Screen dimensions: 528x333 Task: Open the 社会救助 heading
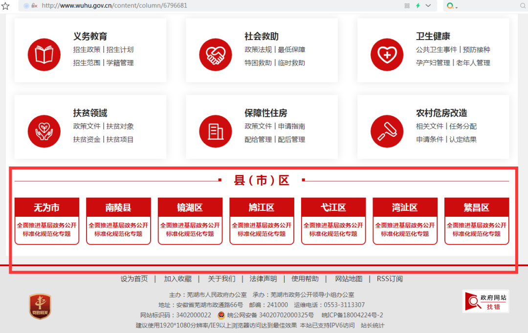coord(262,36)
